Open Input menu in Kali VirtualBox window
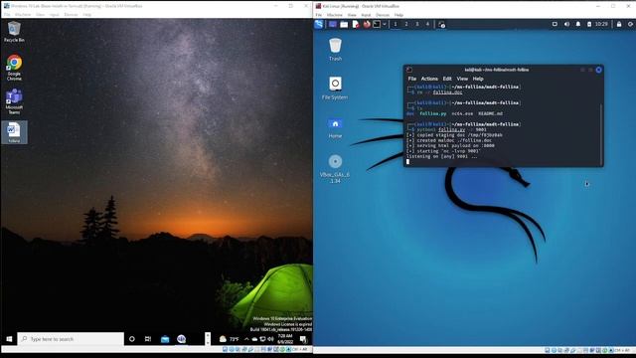Screen dimensions: 636x358 pyautogui.click(x=366, y=15)
